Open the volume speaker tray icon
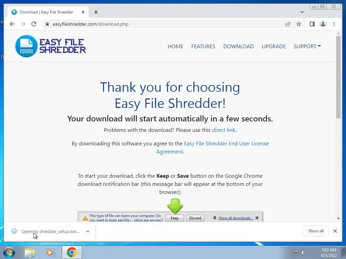Image resolution: width=346 pixels, height=259 pixels. coord(304,253)
